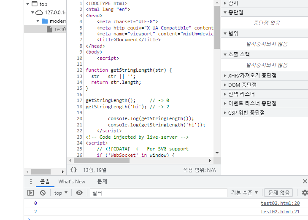Collapse the 범위 section
308x220 pixels.
[225, 34]
